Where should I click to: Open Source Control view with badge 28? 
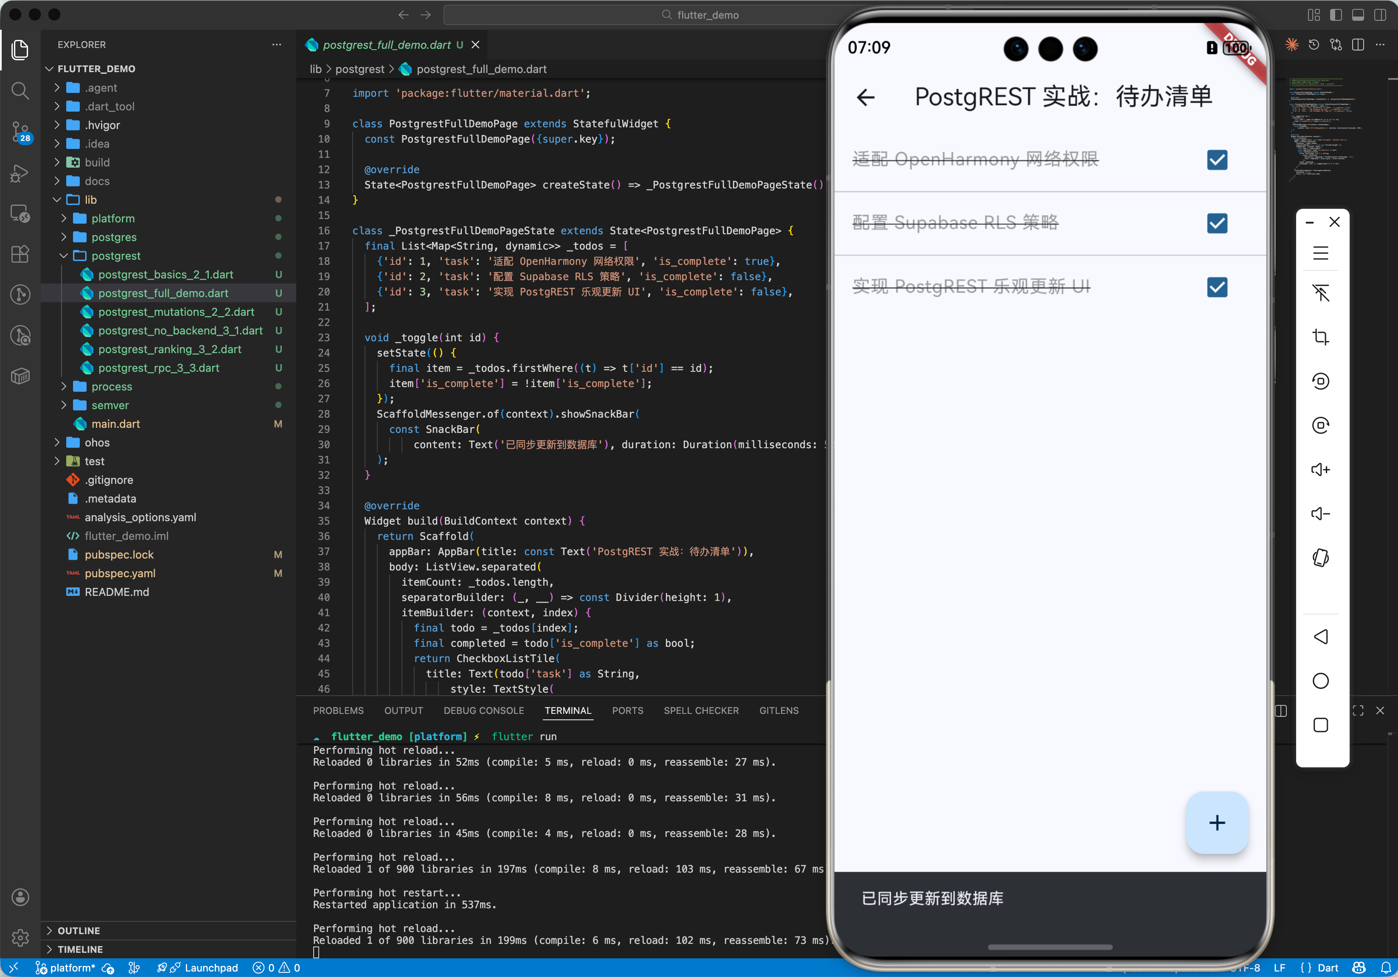[x=20, y=131]
